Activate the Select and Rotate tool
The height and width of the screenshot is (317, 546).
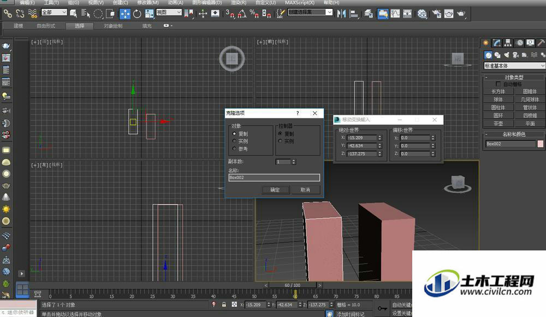tap(137, 14)
